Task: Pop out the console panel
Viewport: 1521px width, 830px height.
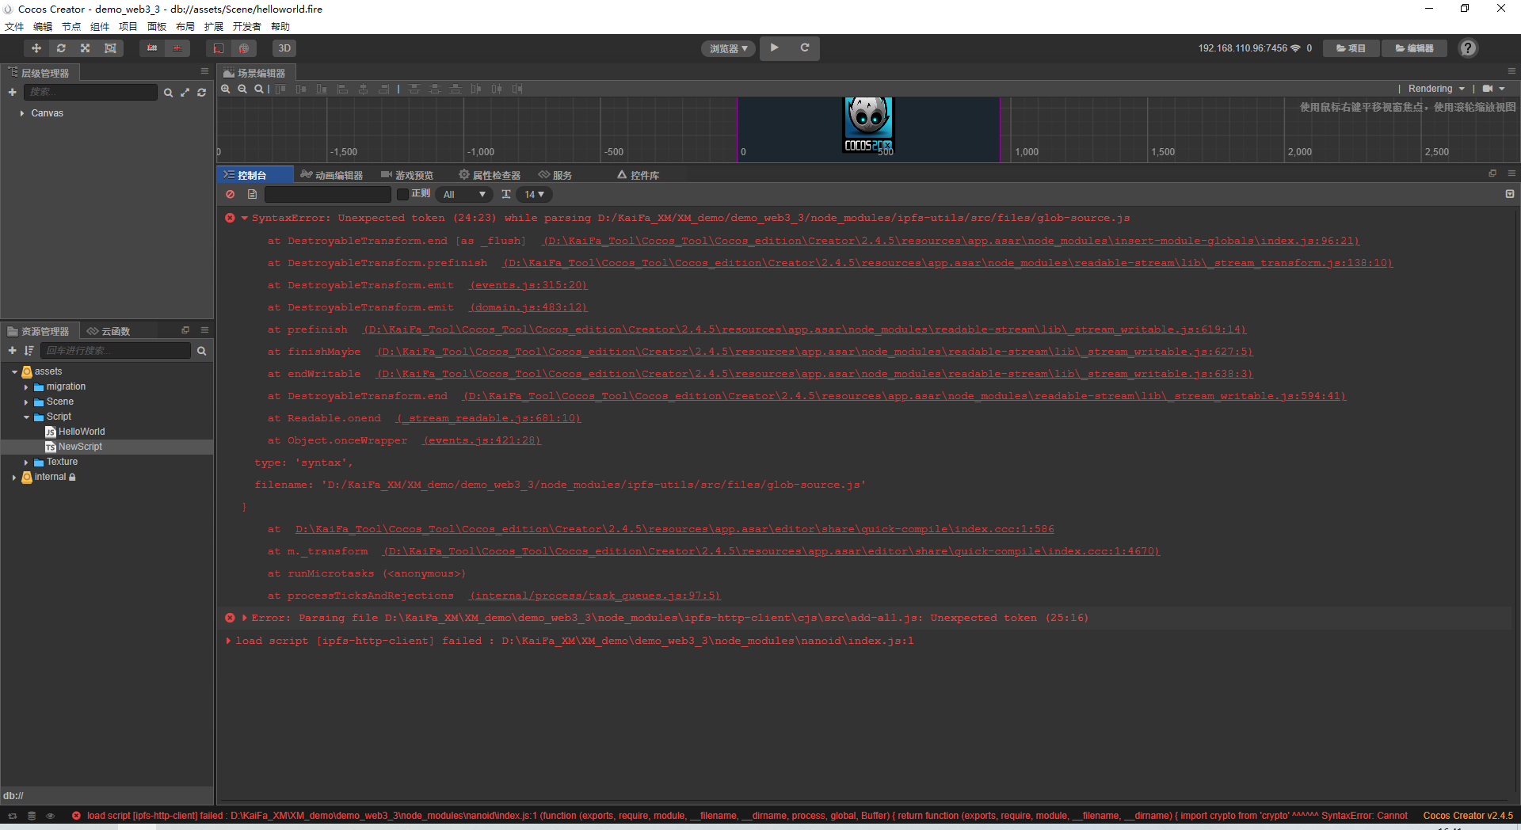Action: (x=1492, y=173)
